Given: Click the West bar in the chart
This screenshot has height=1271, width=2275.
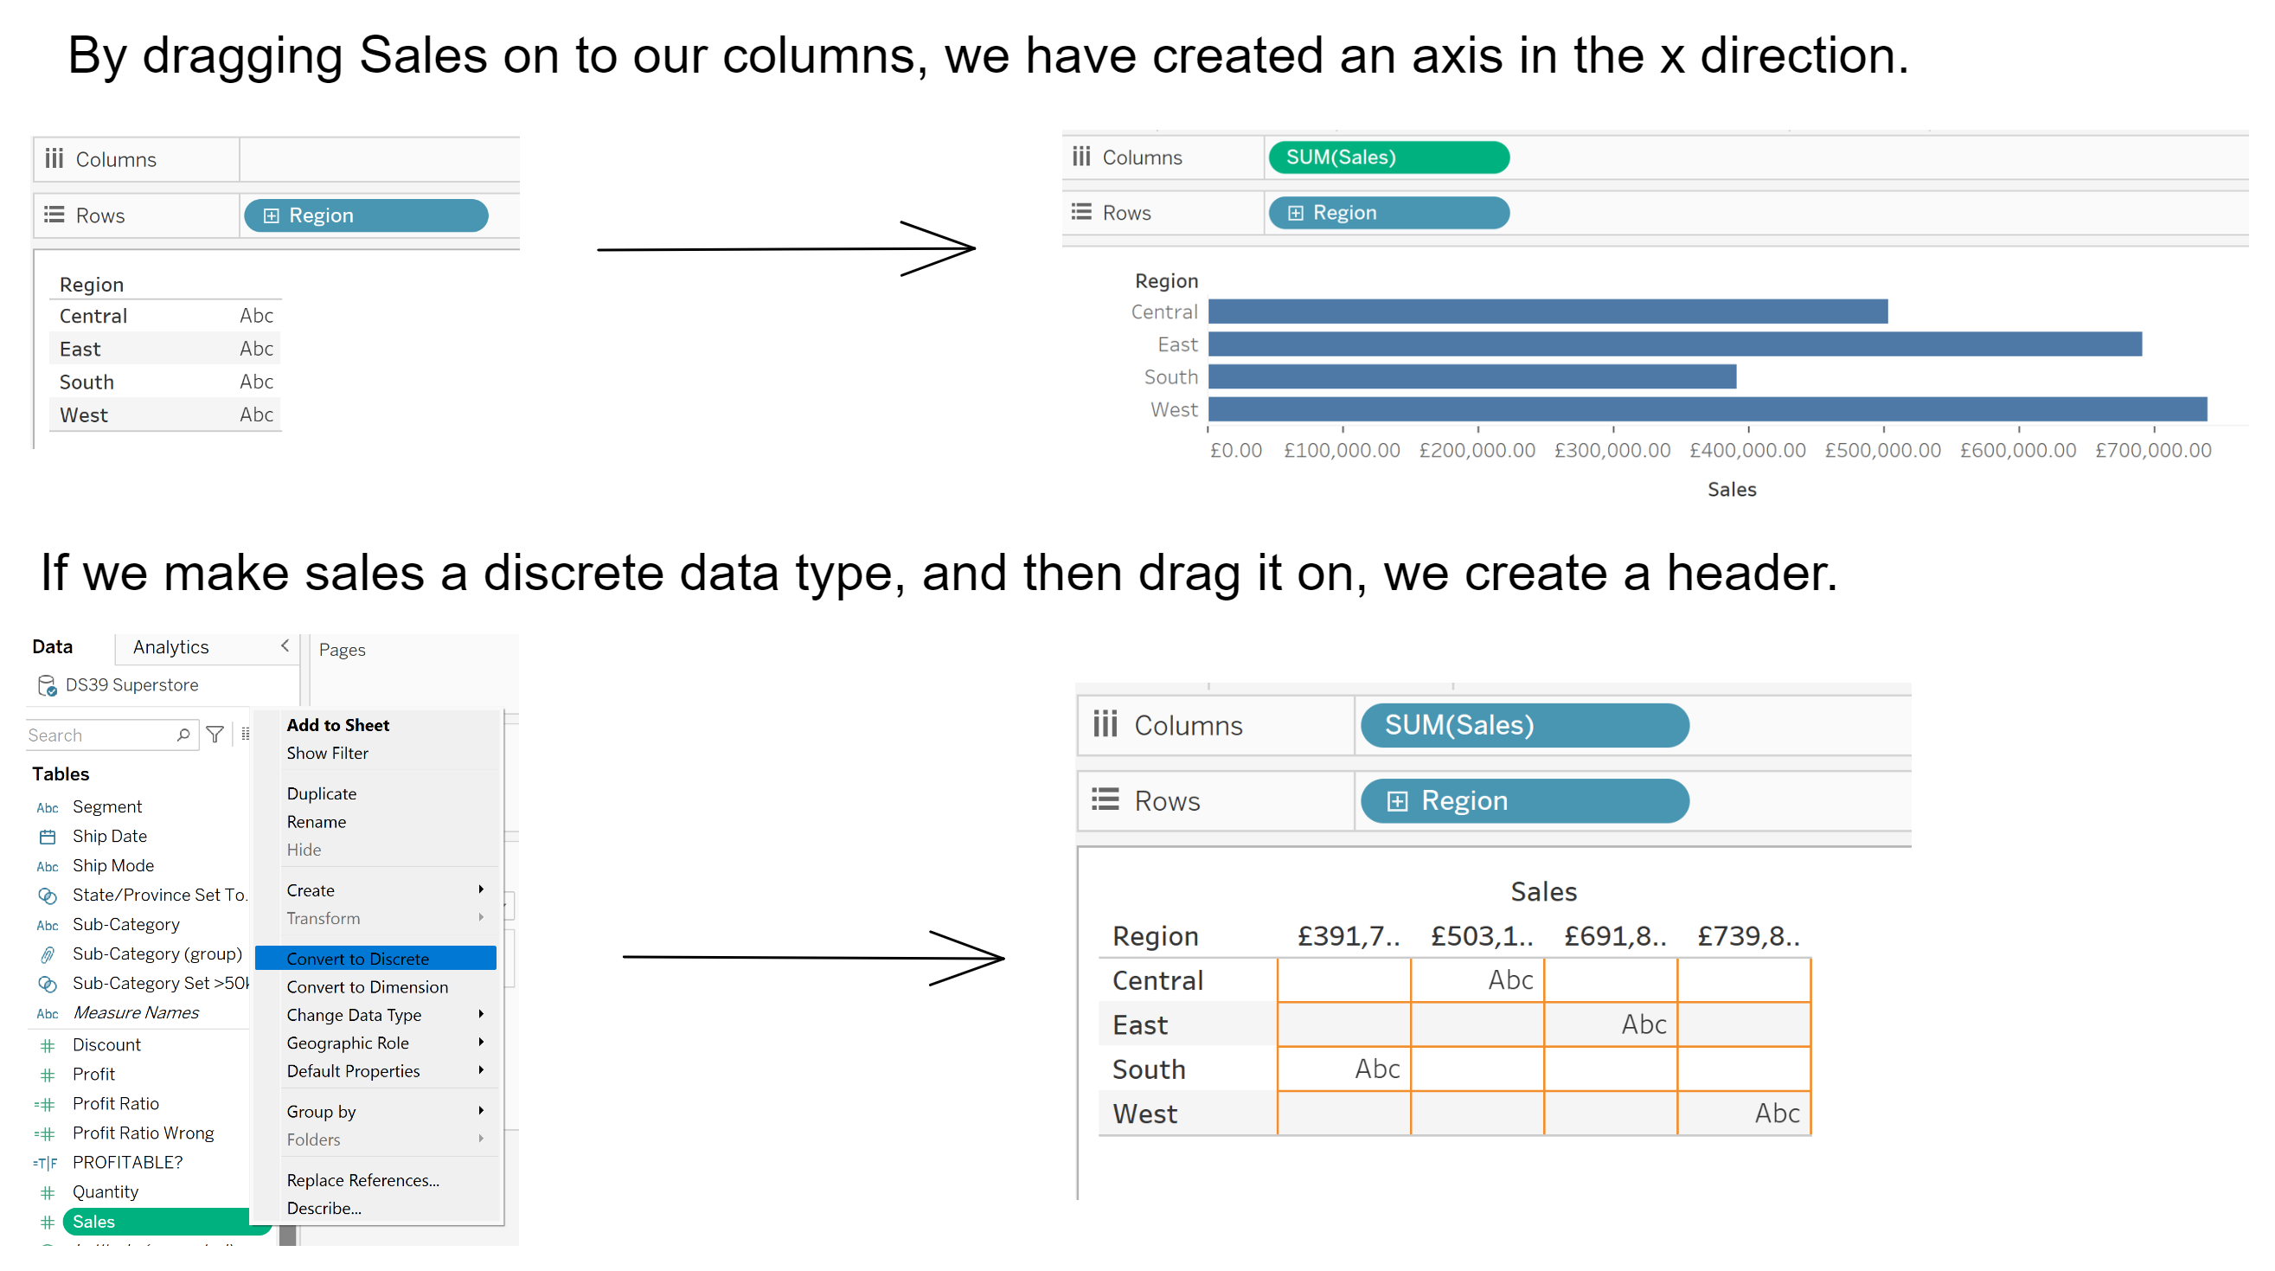Looking at the screenshot, I should [1706, 409].
